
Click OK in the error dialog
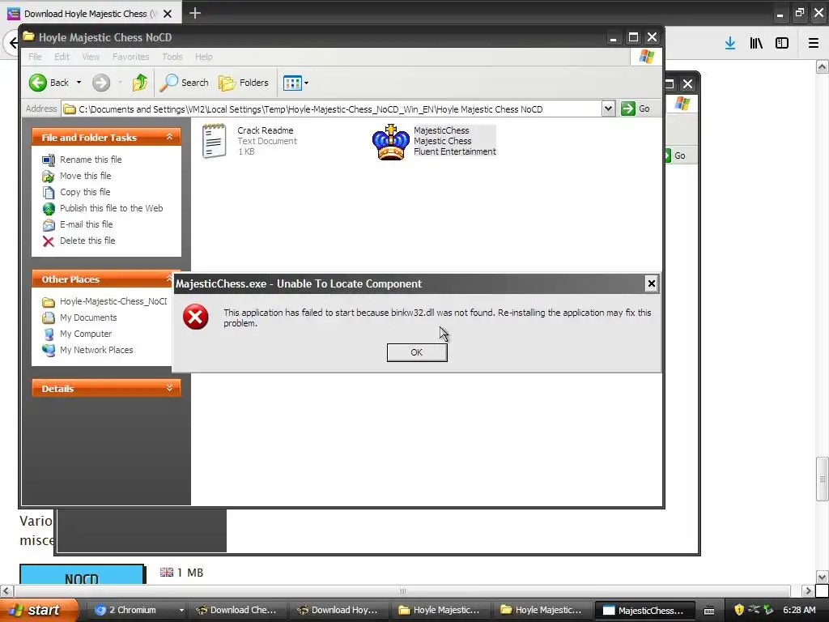pyautogui.click(x=417, y=352)
